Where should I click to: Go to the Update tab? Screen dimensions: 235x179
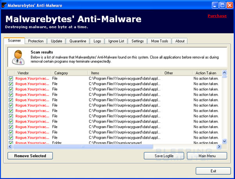[x=56, y=41]
